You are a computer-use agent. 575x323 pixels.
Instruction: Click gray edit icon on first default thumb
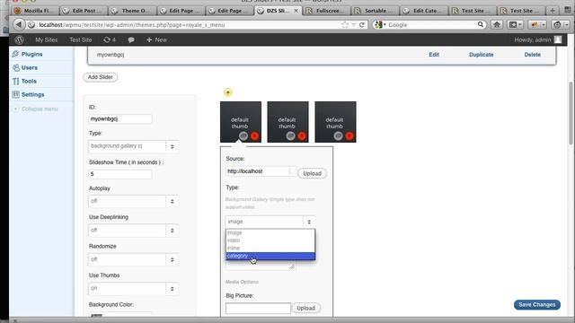click(243, 135)
